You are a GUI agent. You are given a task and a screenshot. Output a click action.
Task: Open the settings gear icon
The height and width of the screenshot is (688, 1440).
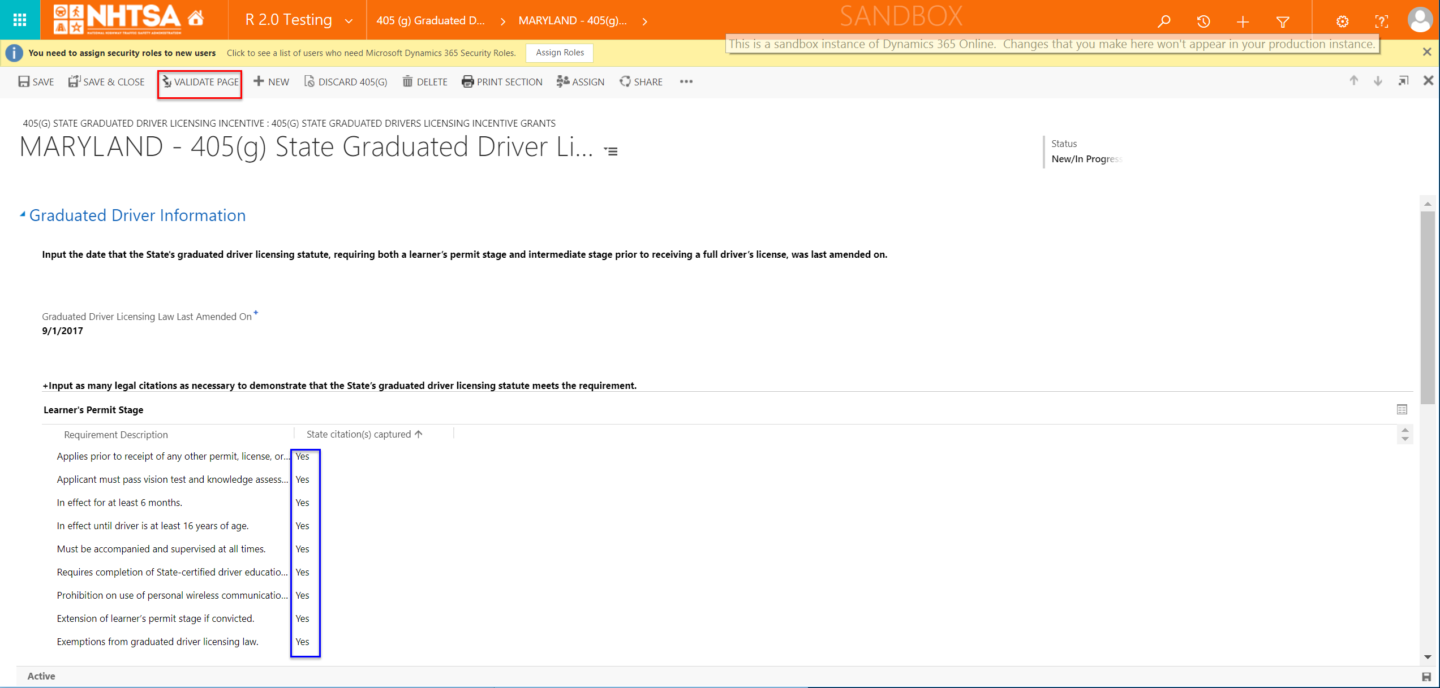point(1342,21)
